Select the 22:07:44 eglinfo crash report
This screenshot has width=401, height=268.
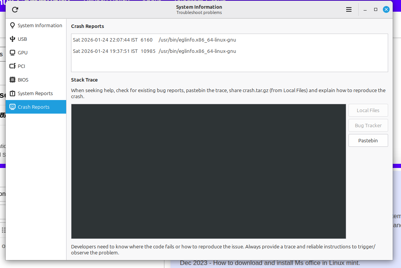click(154, 40)
